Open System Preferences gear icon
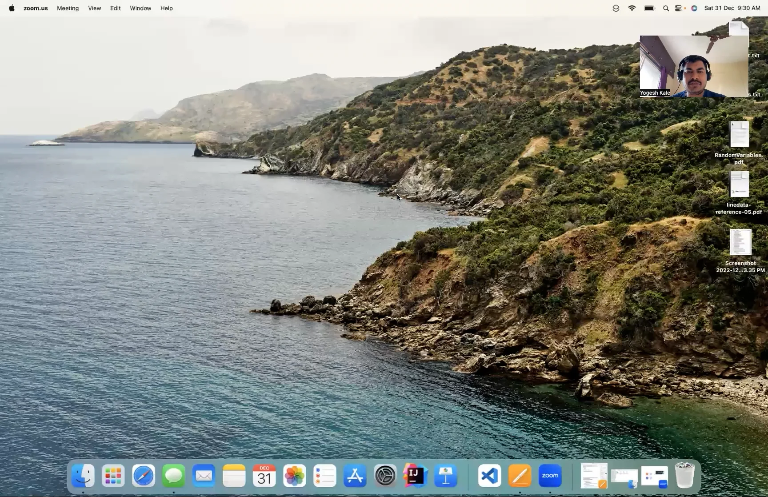768x497 pixels. click(385, 476)
